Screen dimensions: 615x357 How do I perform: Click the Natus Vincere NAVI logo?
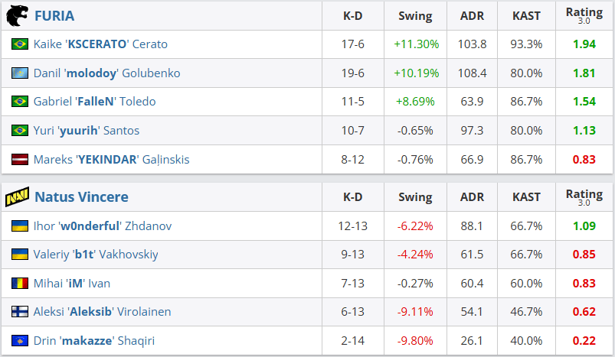17,197
